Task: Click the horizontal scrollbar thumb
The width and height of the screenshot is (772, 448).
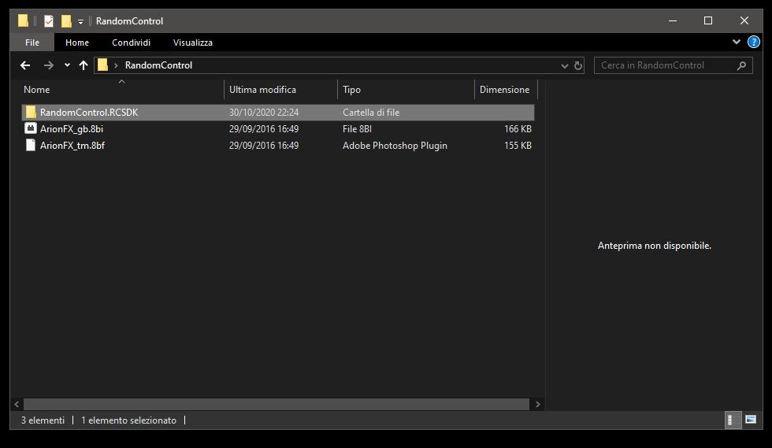Action: 277,404
